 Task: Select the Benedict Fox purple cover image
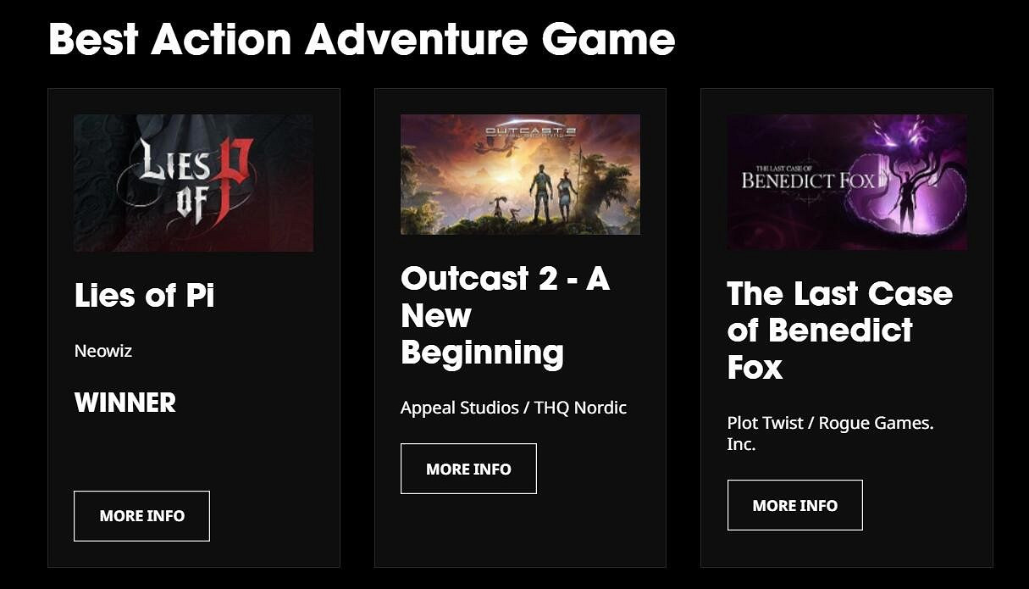pos(846,182)
